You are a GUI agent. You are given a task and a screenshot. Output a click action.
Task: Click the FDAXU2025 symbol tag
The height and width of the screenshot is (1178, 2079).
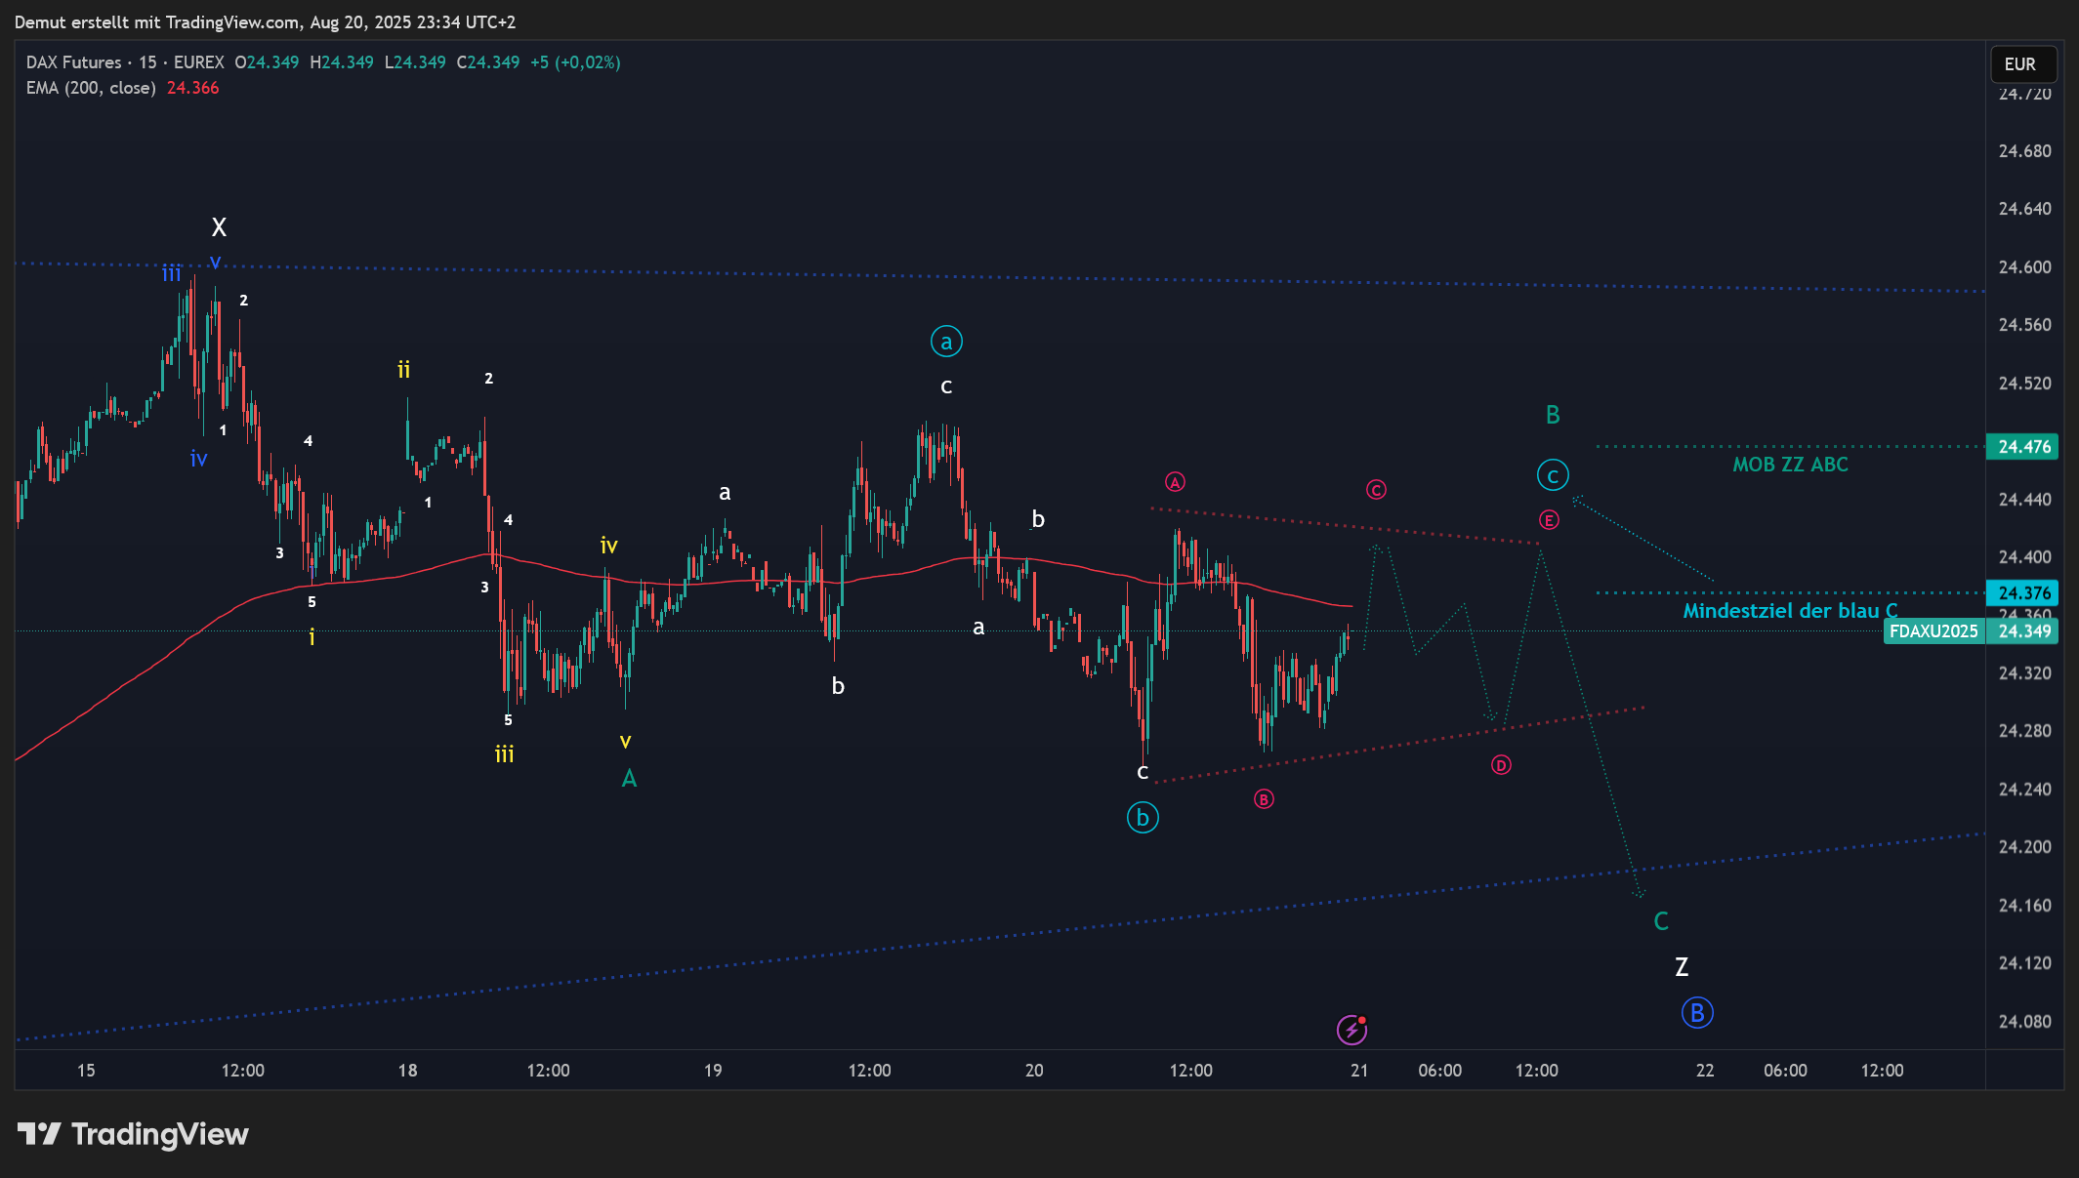click(x=1933, y=631)
